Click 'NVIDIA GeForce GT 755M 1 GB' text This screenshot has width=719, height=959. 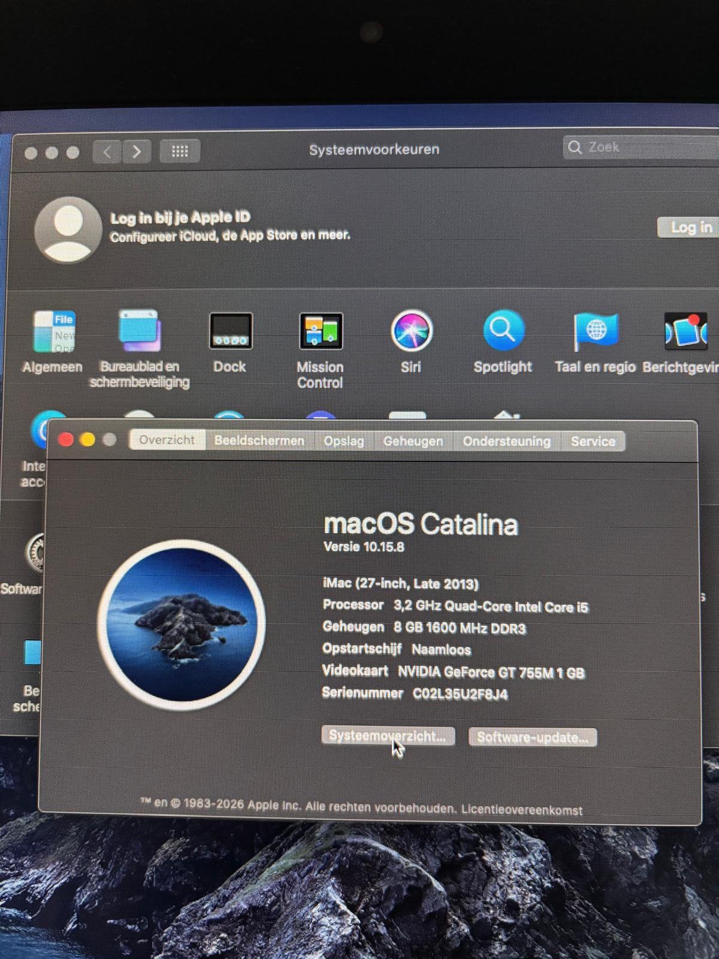pos(491,672)
